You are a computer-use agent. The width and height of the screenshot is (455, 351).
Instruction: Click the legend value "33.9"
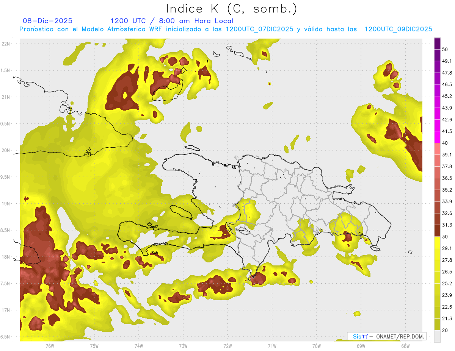tap(447, 201)
